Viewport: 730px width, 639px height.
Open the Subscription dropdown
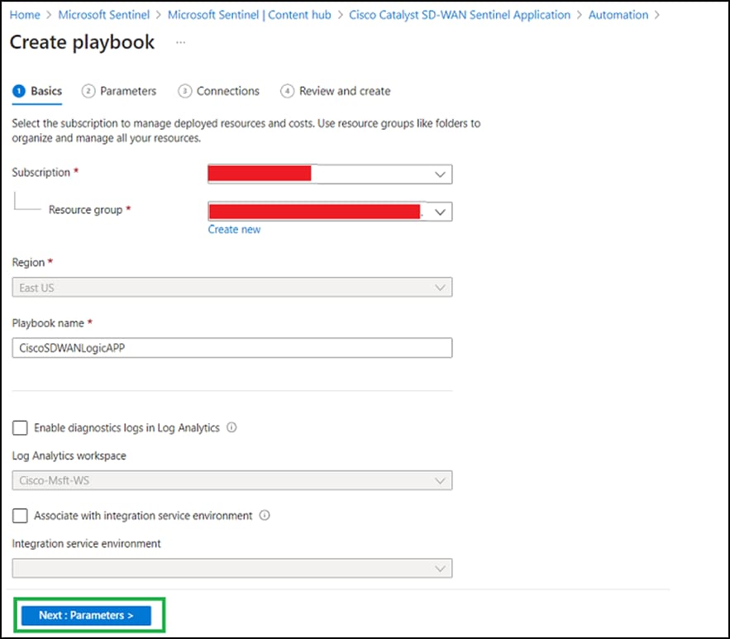[x=330, y=174]
